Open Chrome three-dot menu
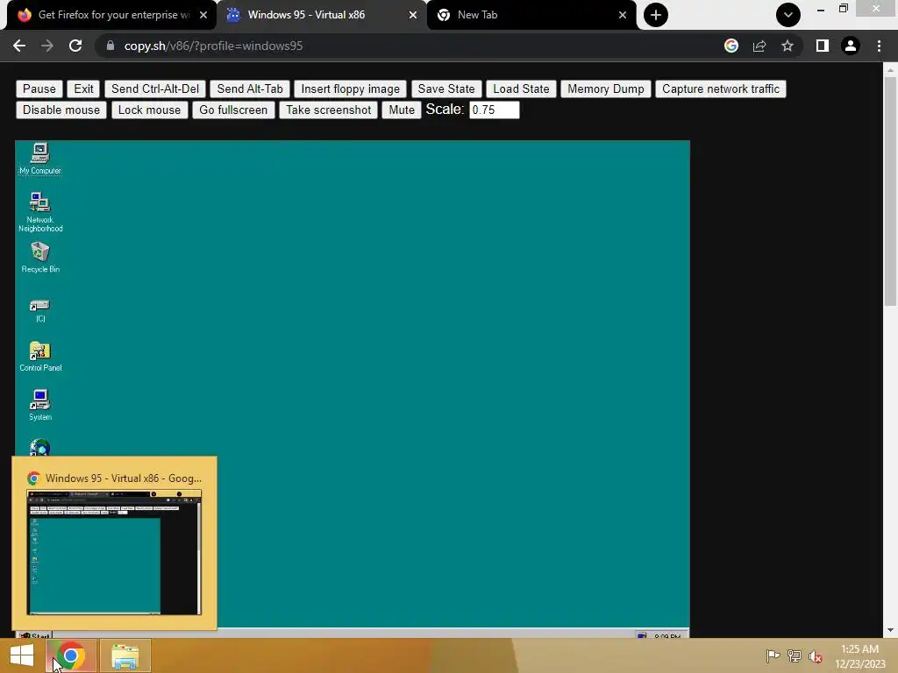The image size is (898, 673). click(879, 46)
